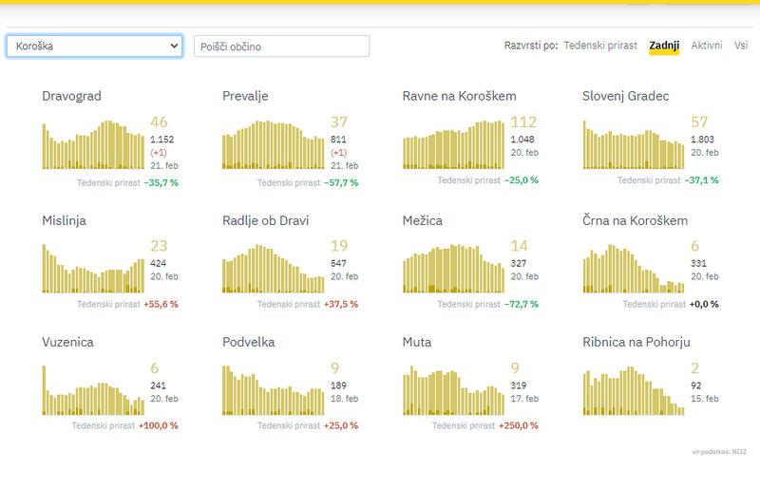Open the Koroška region dropdown
The image size is (760, 489).
click(94, 46)
